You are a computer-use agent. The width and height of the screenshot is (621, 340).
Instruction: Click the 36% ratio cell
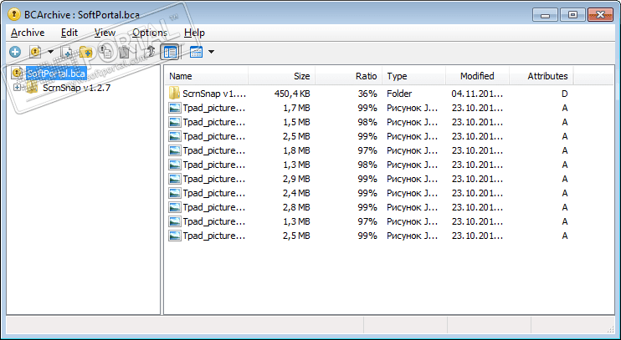367,94
